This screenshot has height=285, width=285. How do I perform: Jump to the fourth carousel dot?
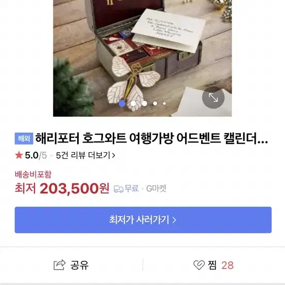click(x=155, y=103)
